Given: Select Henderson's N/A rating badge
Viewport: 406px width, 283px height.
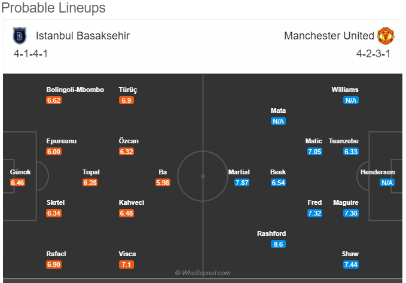Looking at the screenshot, I should 387,183.
